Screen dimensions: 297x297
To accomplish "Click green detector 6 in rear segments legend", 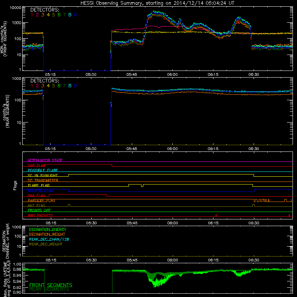I will 59,86.
